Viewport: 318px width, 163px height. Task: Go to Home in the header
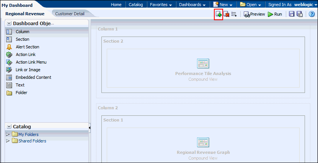coord(116,5)
